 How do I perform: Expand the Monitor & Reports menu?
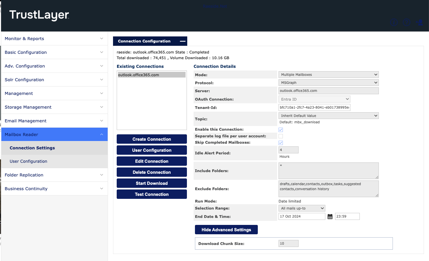pos(54,39)
